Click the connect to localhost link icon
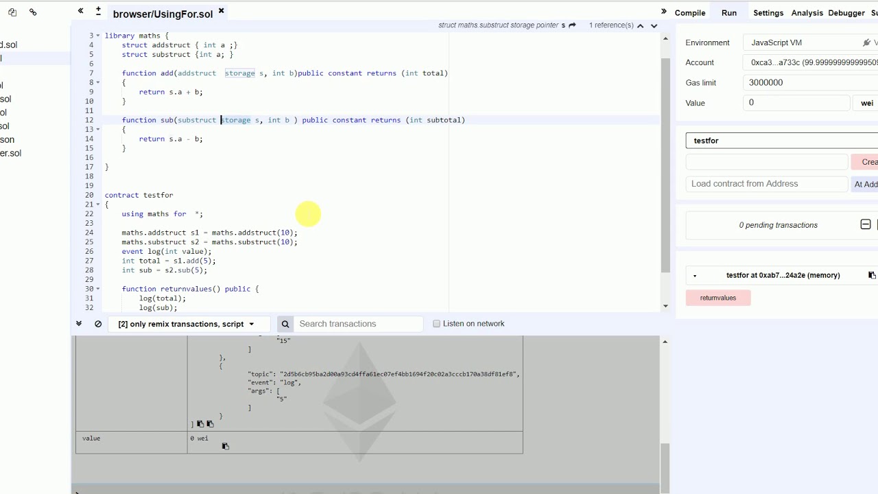The width and height of the screenshot is (878, 494). tap(33, 12)
